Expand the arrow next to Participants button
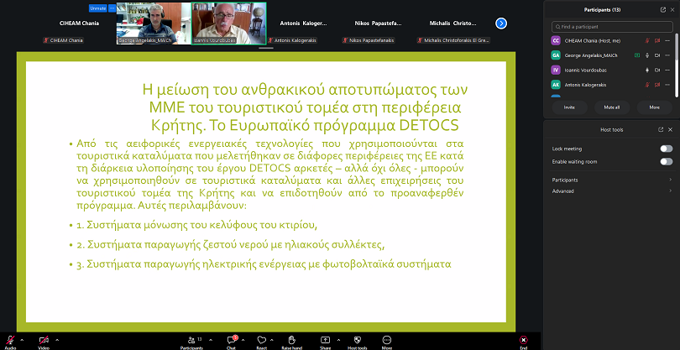The width and height of the screenshot is (680, 350). coord(211,340)
